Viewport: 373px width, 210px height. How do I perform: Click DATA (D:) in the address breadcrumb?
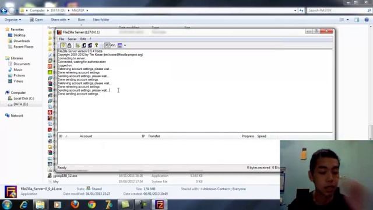(x=58, y=10)
